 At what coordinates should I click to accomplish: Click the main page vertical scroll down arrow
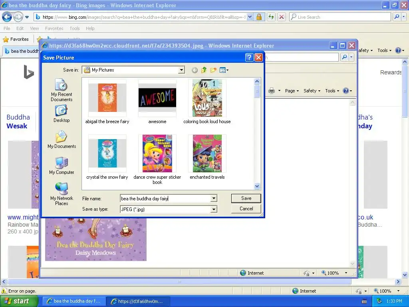coord(405,275)
